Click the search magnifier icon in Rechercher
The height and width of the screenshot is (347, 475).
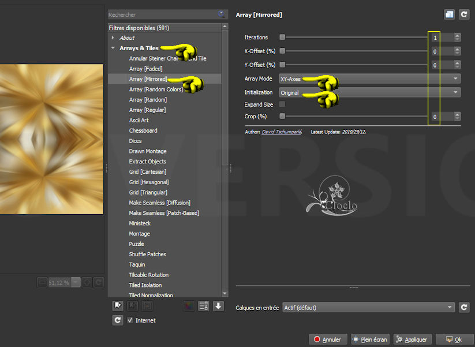point(221,14)
